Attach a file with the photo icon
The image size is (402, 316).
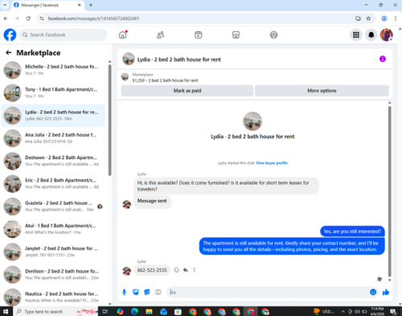(136, 292)
